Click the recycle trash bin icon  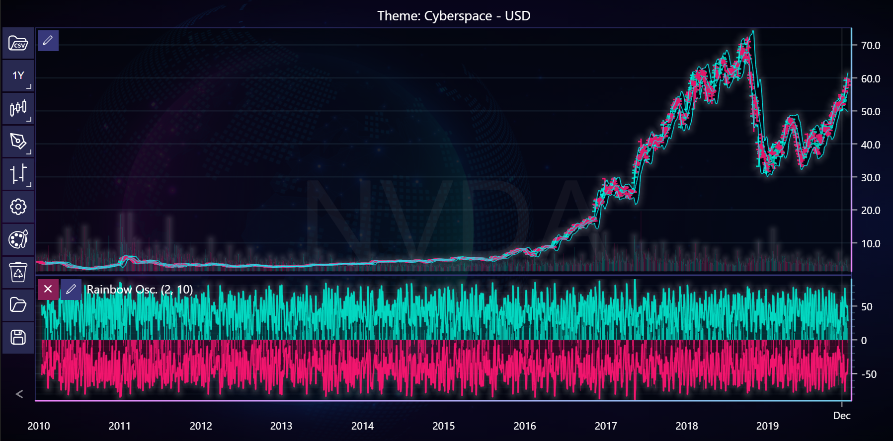tap(18, 272)
